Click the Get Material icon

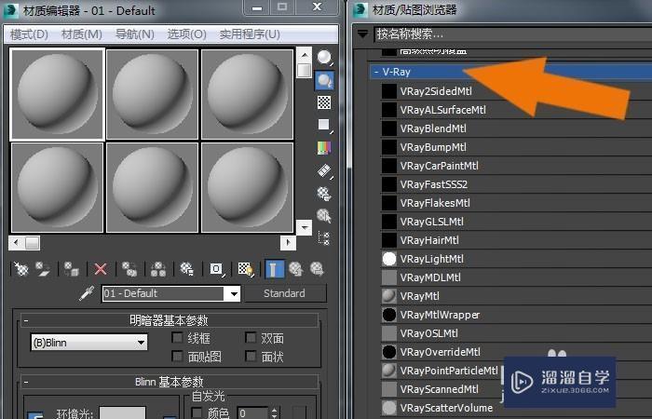21,269
